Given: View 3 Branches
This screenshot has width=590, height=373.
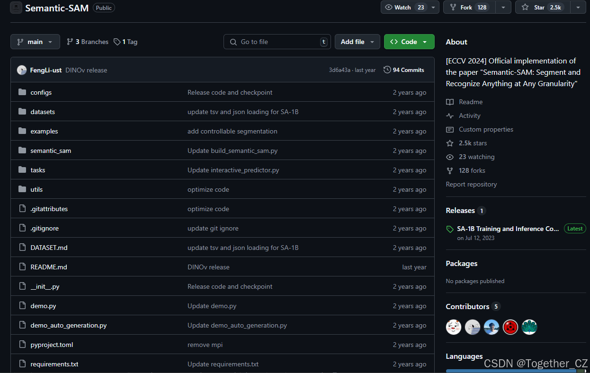Looking at the screenshot, I should [88, 42].
